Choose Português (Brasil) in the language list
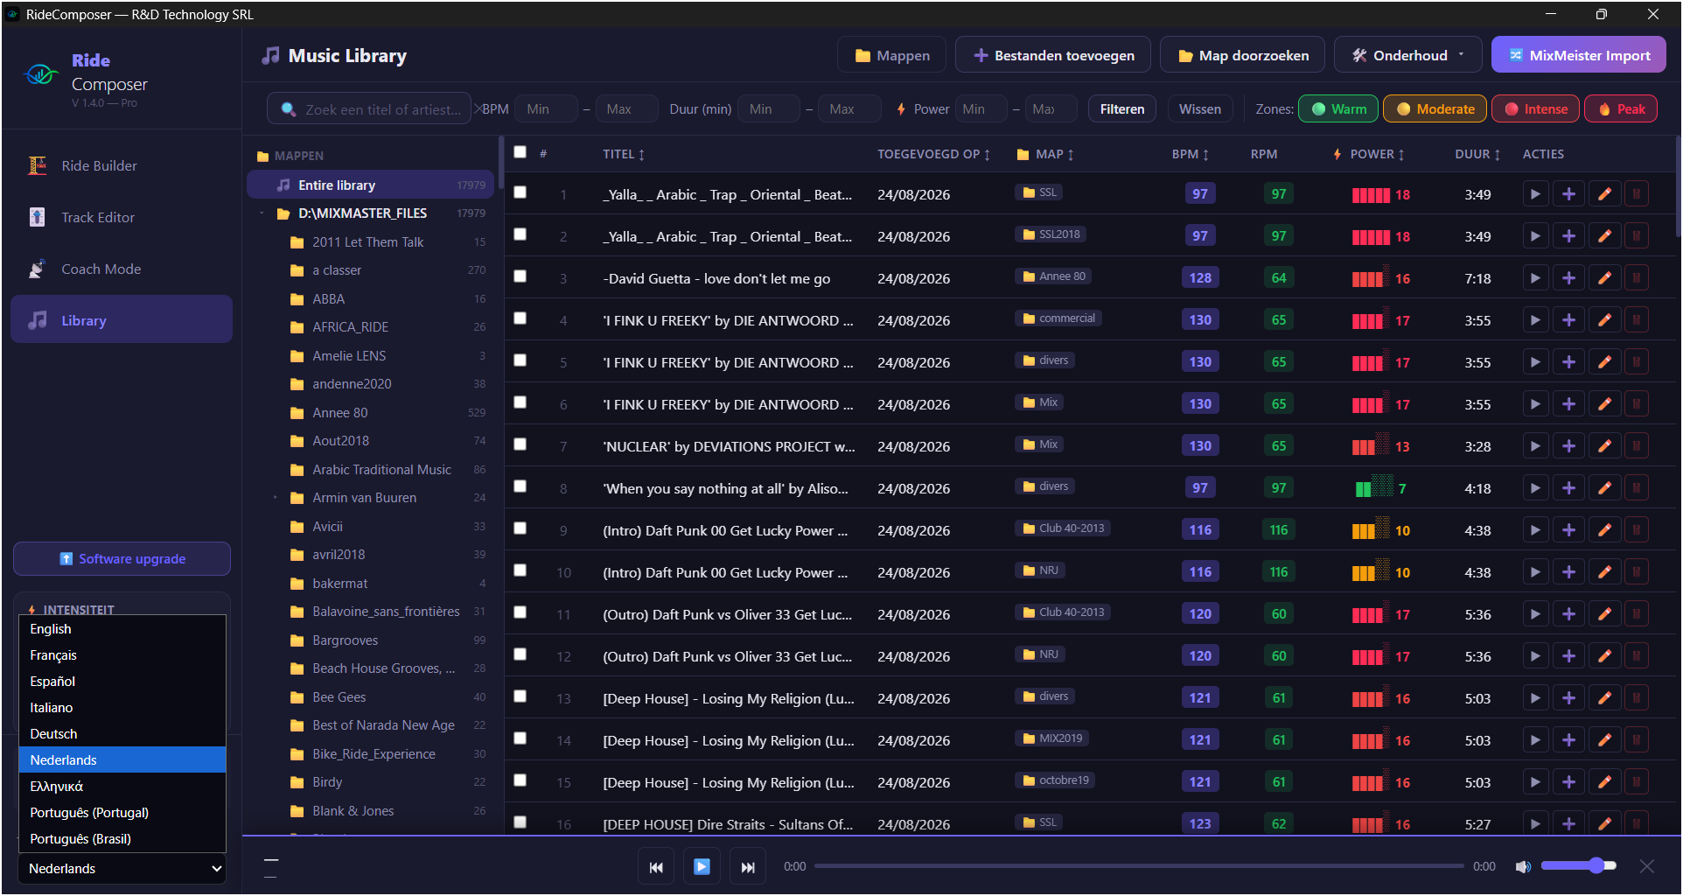 pos(122,839)
